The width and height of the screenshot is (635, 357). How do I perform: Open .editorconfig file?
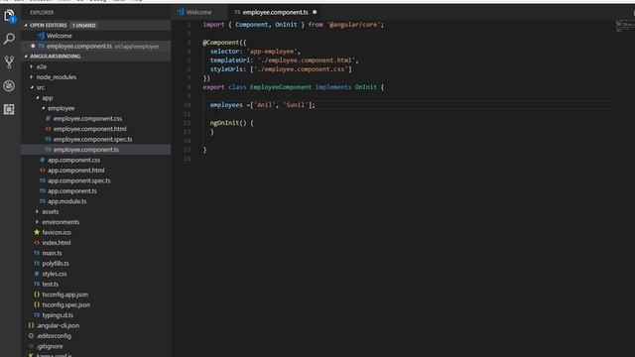pos(96,336)
